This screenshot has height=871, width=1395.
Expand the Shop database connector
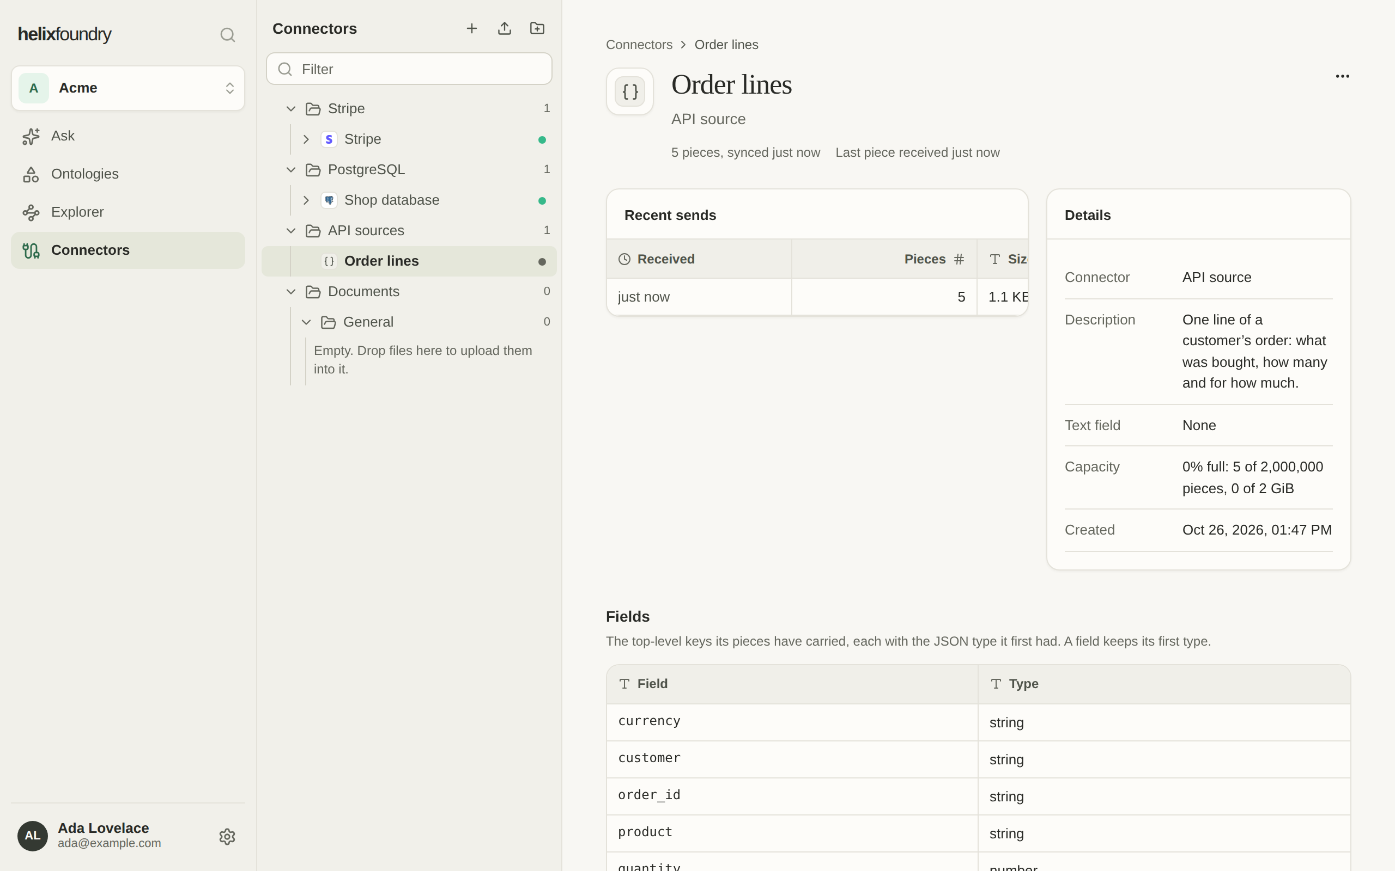307,200
